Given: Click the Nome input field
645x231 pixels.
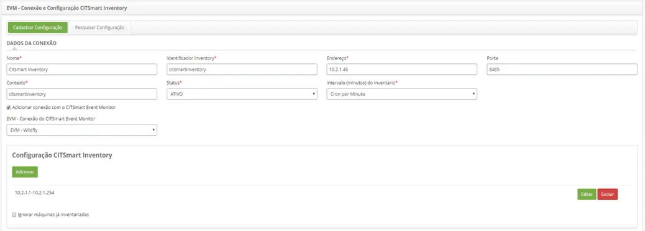Looking at the screenshot, I should (82, 70).
